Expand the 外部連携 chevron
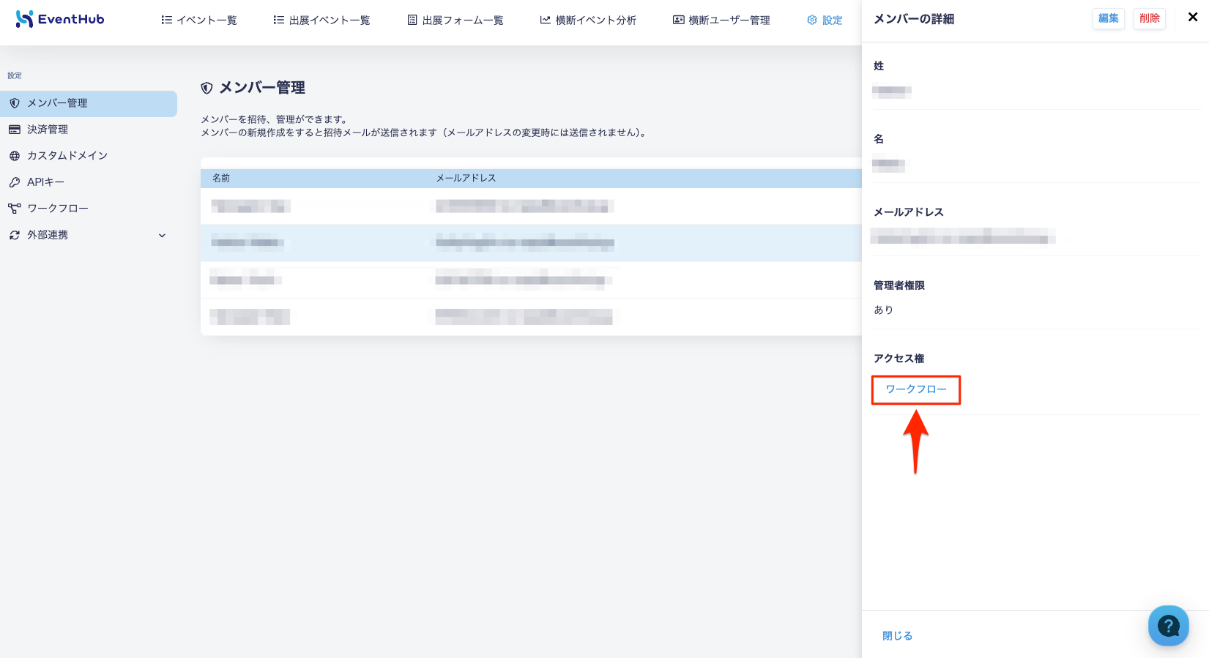The height and width of the screenshot is (658, 1209). [163, 235]
